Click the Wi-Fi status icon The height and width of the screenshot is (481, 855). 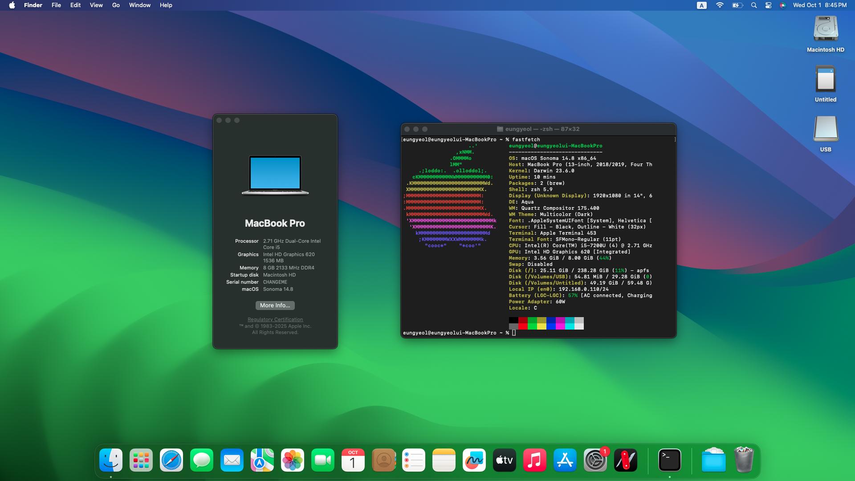pos(720,5)
